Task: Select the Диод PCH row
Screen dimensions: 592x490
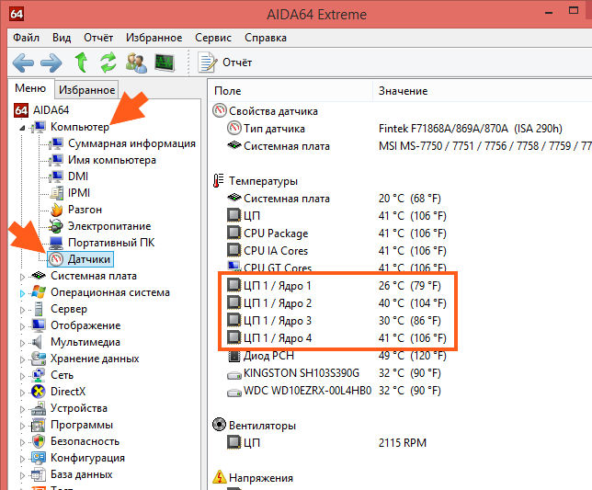Action: point(336,356)
